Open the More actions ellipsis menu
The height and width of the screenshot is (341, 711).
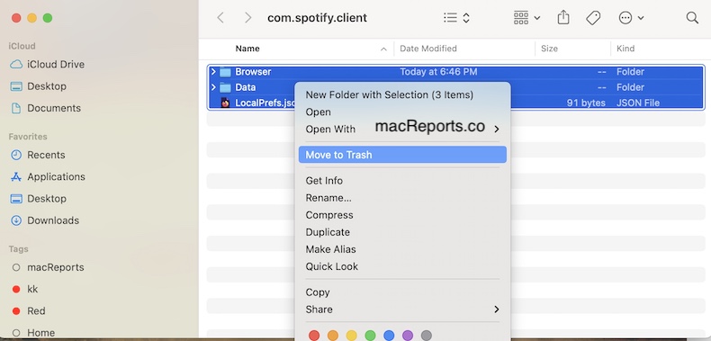631,18
